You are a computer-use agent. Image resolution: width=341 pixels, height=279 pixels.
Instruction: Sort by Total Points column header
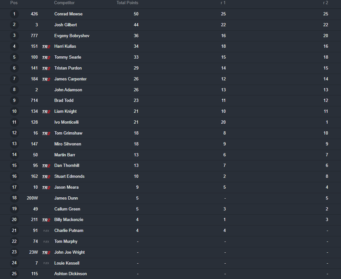[127, 3]
